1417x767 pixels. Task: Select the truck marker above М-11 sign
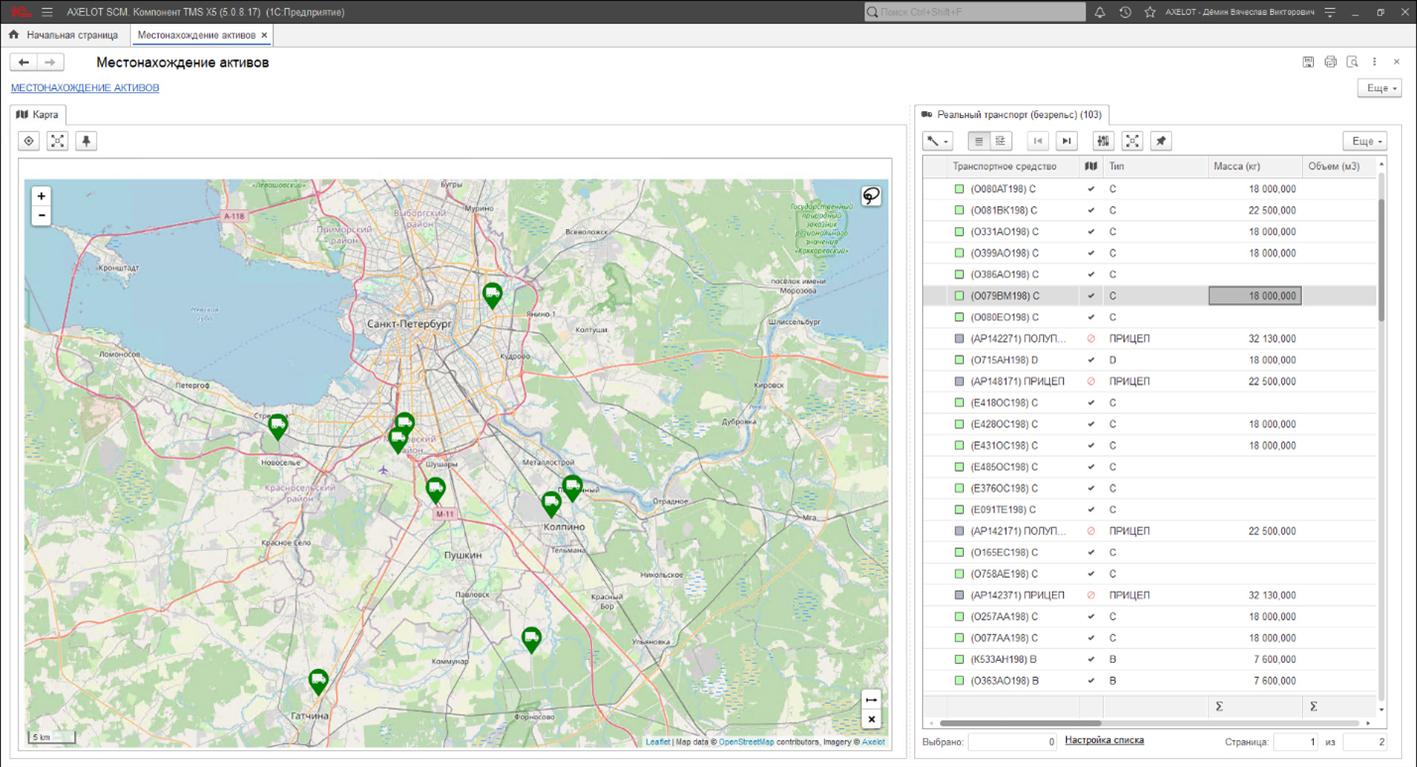pyautogui.click(x=435, y=490)
